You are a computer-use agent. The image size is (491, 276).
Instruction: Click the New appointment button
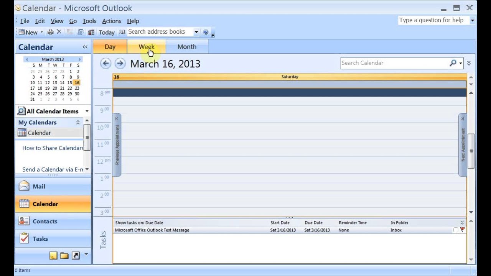[x=28, y=32]
